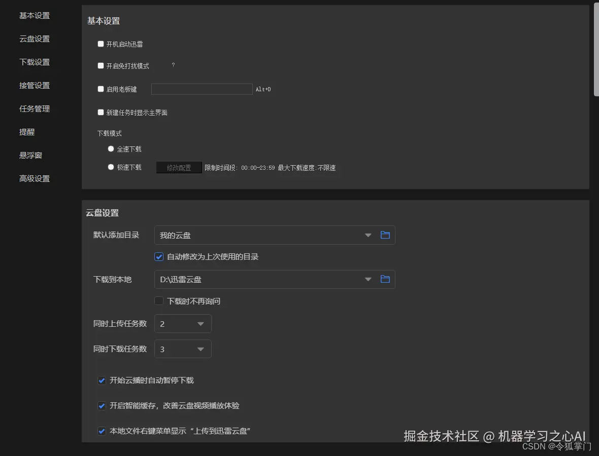Open the 同时下载任务数 dropdown
The width and height of the screenshot is (599, 456).
point(202,349)
